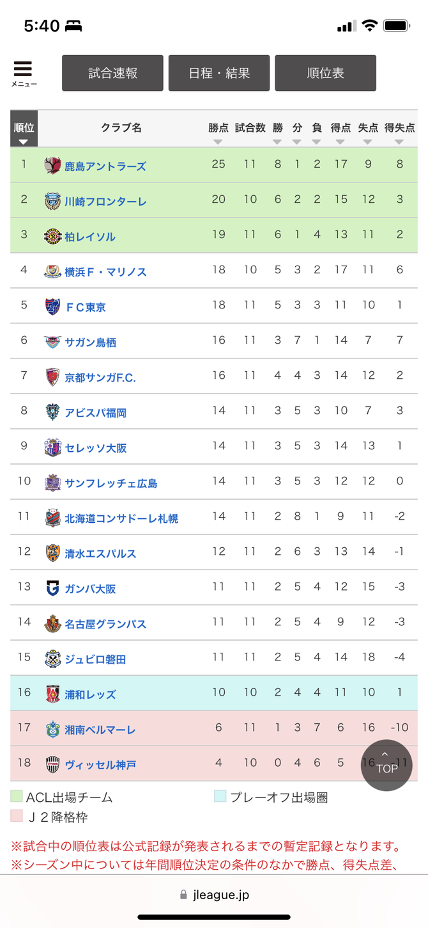Open the hamburger メニュー icon
Image resolution: width=428 pixels, height=928 pixels.
[x=23, y=74]
